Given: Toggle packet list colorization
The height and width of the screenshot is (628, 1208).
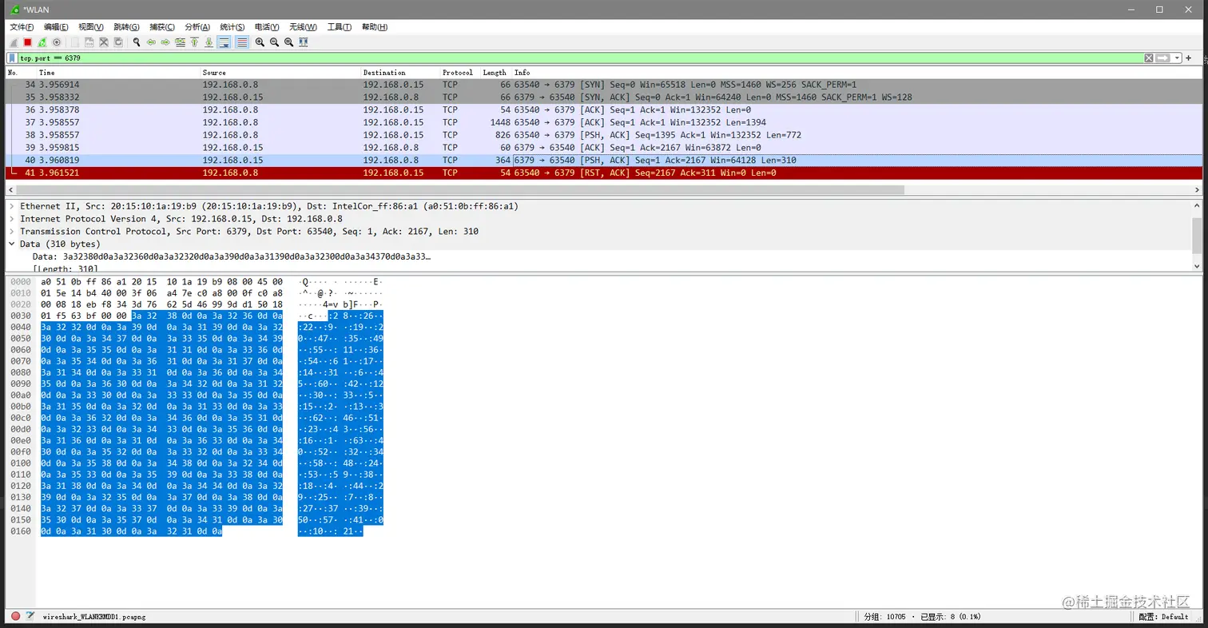Looking at the screenshot, I should pyautogui.click(x=242, y=42).
